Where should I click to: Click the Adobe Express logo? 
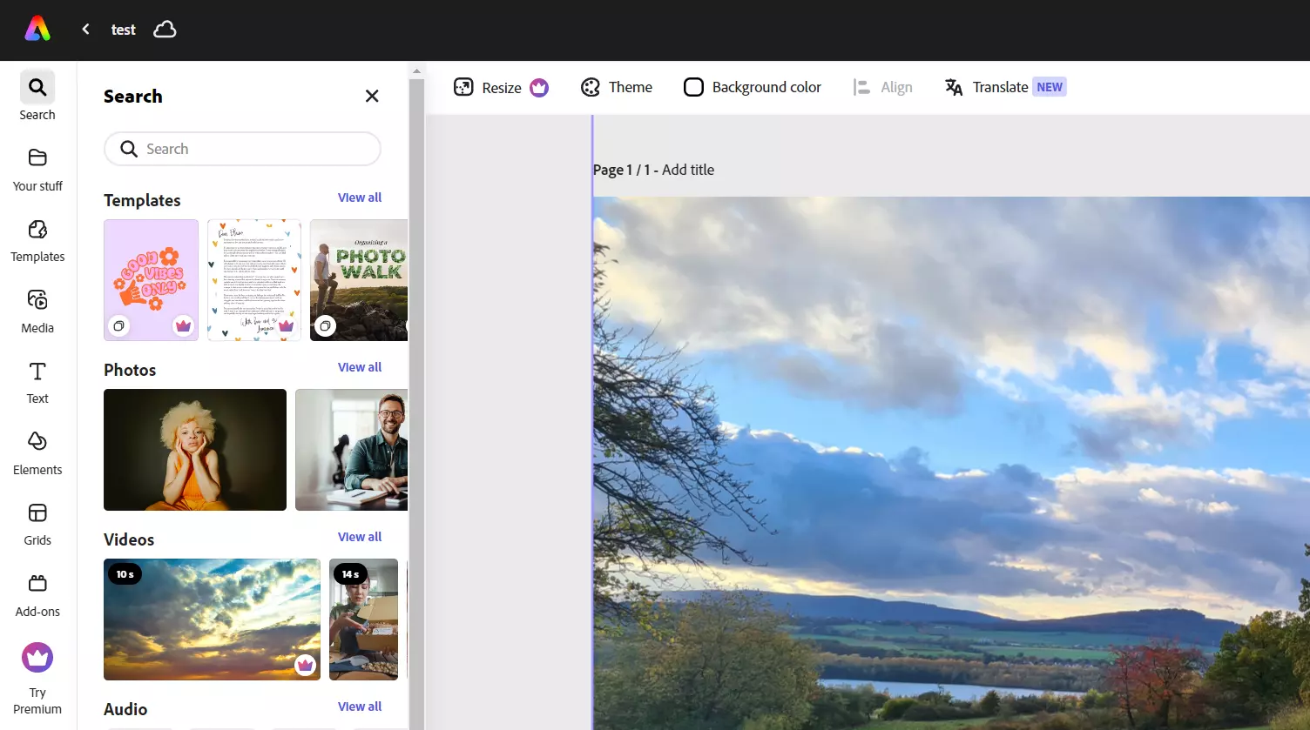pos(37,29)
